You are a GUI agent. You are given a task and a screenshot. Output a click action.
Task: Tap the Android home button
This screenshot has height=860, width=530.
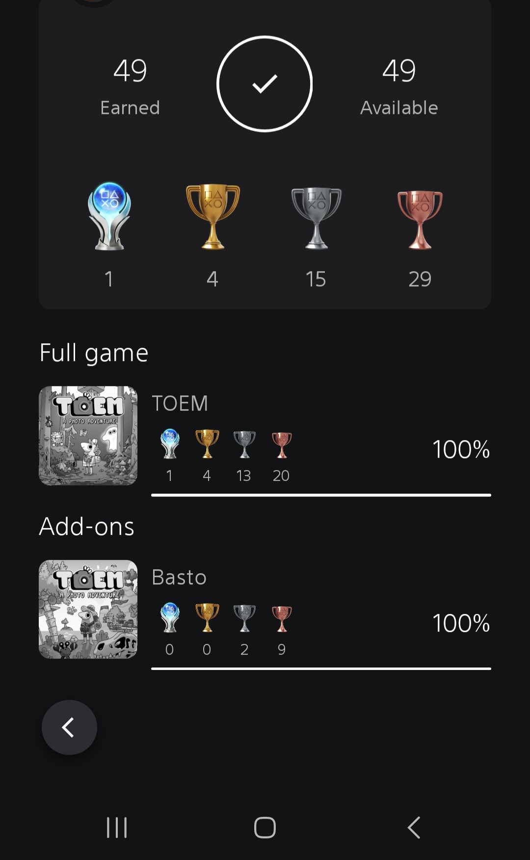coord(265,828)
